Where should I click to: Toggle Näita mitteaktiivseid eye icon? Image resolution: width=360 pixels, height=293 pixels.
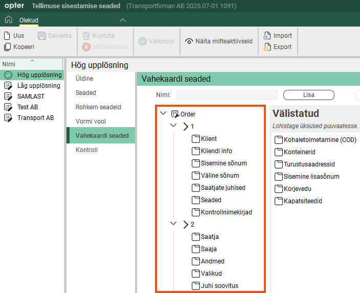189,41
